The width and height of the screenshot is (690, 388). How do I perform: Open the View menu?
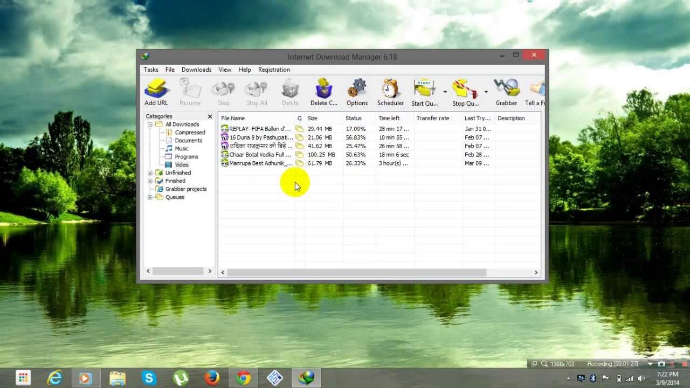[x=225, y=70]
